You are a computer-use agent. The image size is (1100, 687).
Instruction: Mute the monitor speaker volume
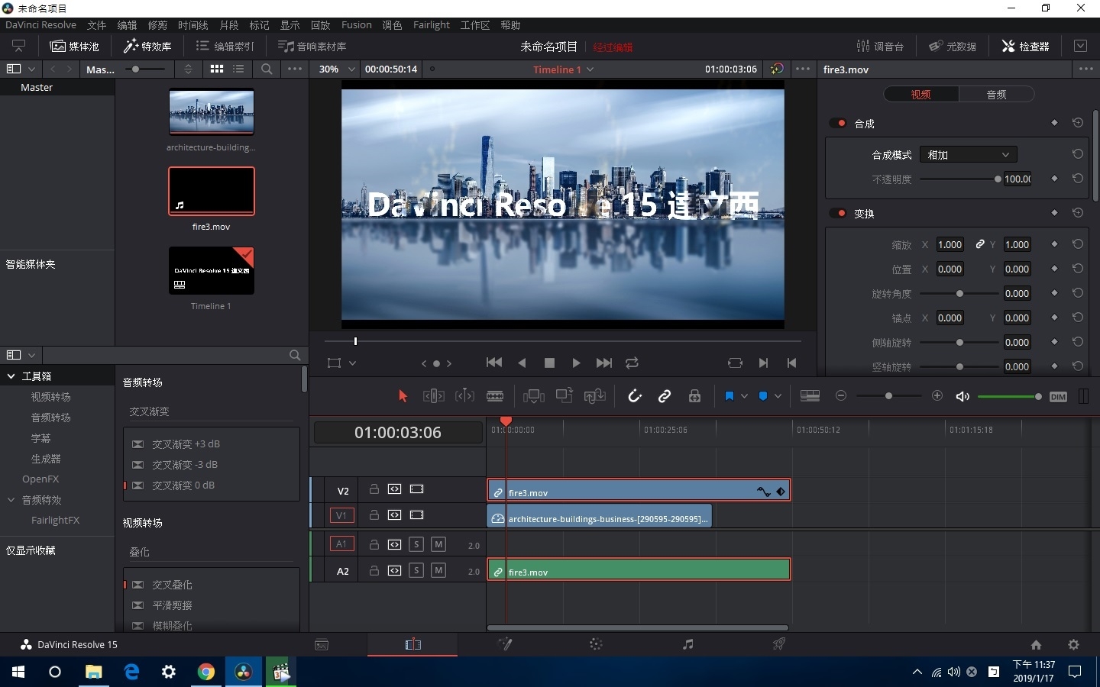[x=962, y=396]
